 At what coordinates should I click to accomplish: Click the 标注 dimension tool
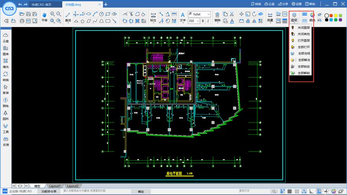click(153, 17)
